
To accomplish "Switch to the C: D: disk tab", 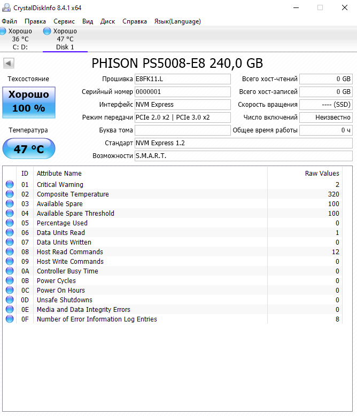I will [x=20, y=39].
